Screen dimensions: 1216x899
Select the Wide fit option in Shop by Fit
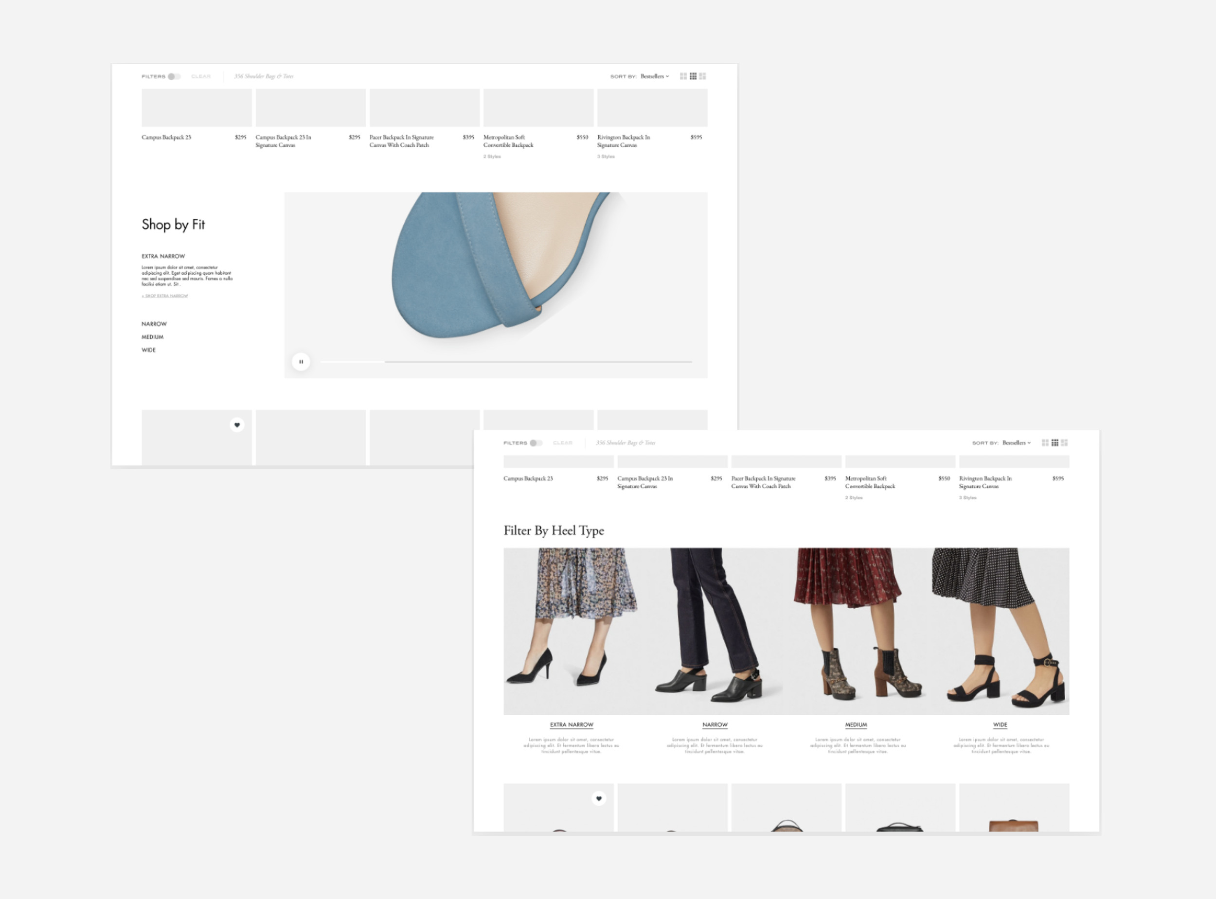coord(149,350)
